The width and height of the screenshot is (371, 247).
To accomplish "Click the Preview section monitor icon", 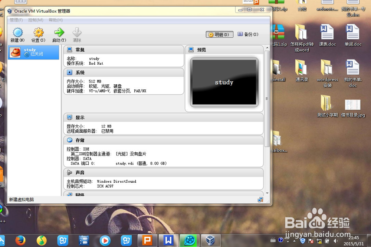I will tap(191, 50).
